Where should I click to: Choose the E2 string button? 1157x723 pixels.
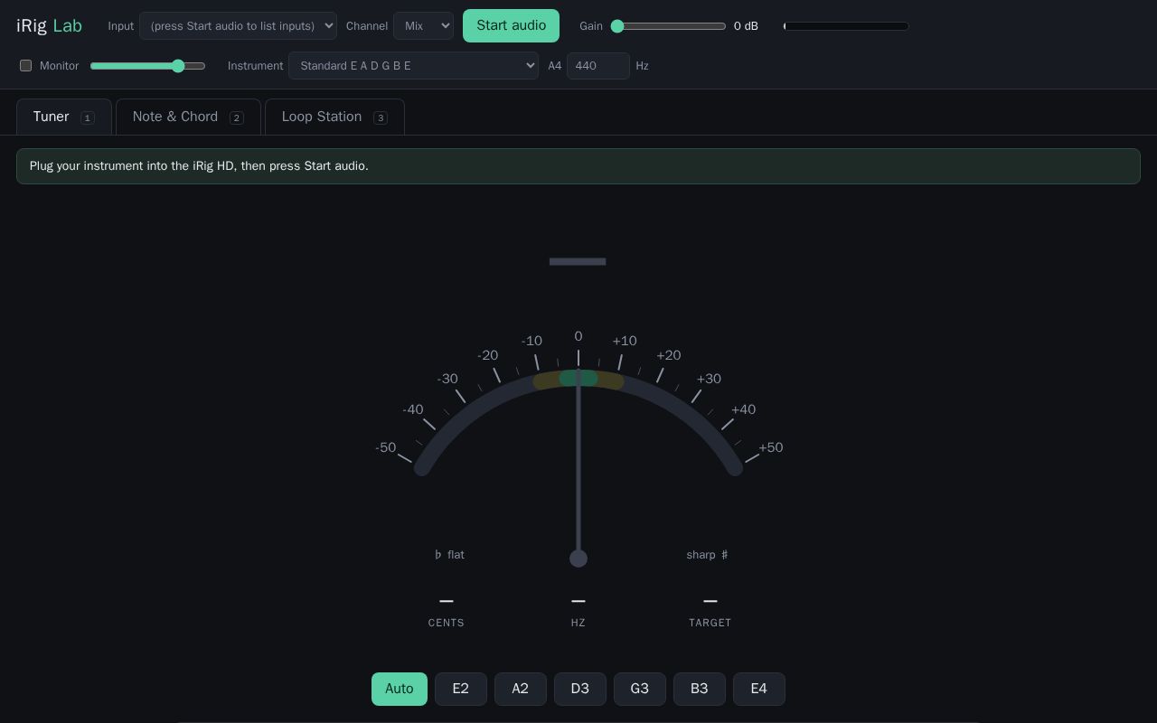pyautogui.click(x=461, y=689)
